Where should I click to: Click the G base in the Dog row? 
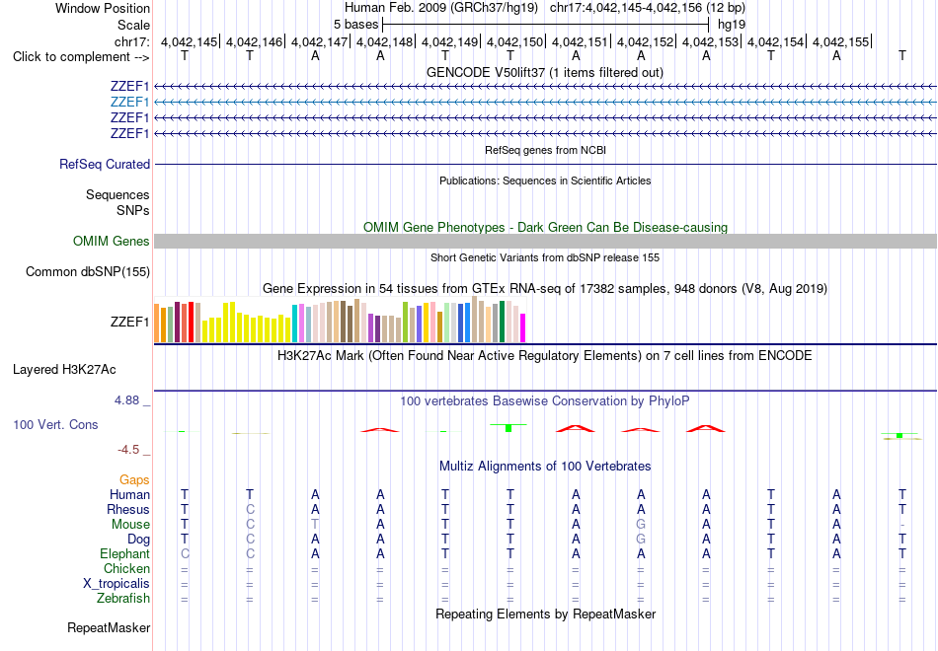641,540
